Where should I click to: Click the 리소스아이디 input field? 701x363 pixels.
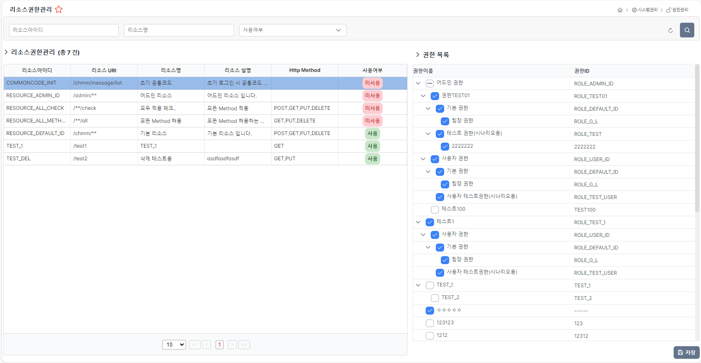pos(64,30)
